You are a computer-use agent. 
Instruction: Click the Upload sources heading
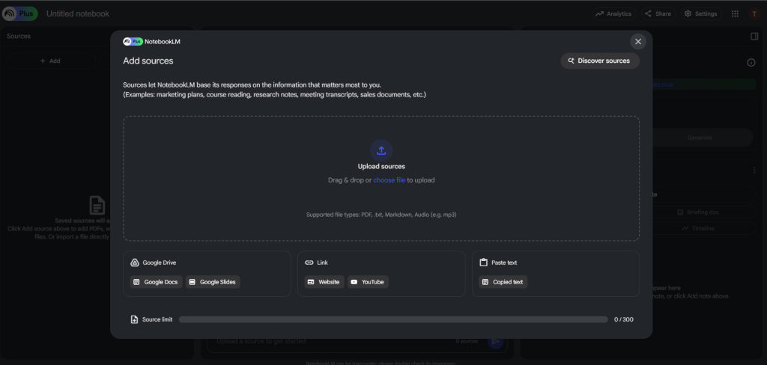click(x=381, y=167)
